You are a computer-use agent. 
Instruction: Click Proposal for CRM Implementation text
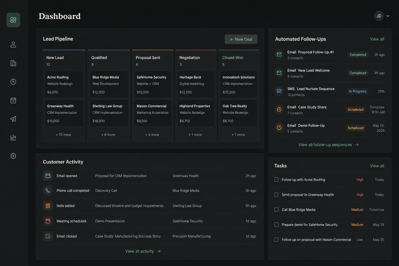click(121, 176)
